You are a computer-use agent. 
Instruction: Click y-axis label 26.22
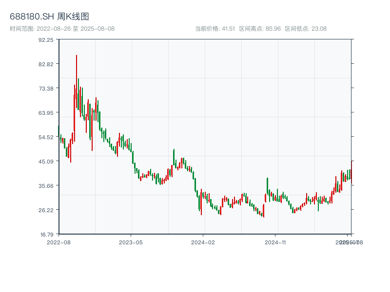coord(46,210)
